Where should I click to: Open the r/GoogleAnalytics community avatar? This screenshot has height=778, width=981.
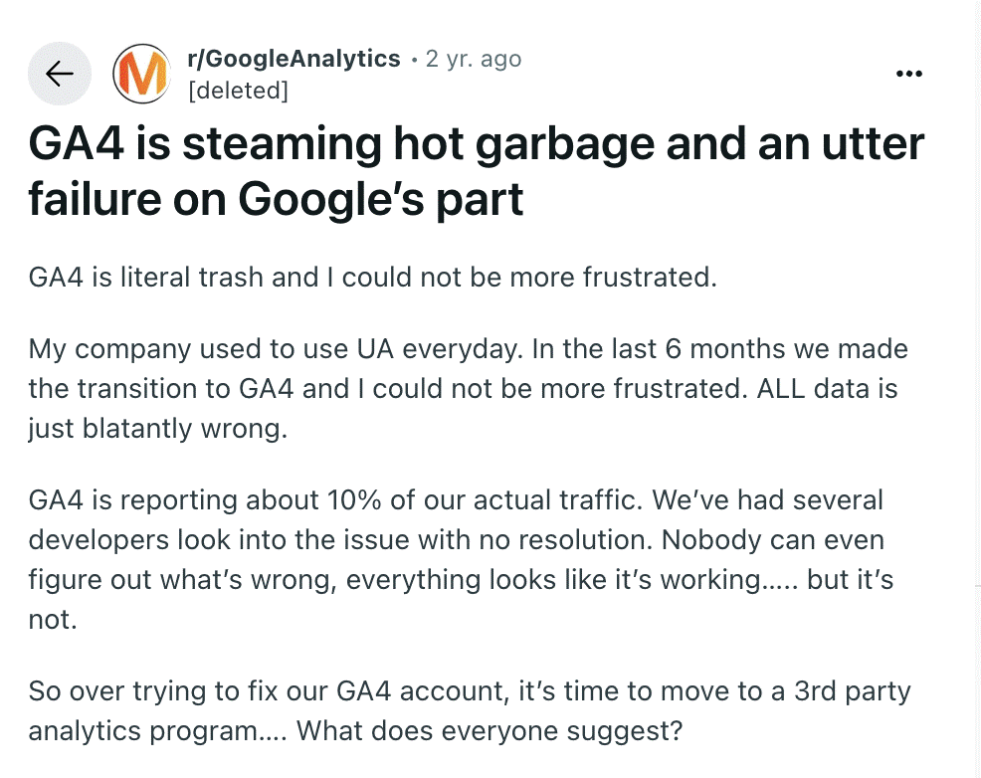coord(140,75)
